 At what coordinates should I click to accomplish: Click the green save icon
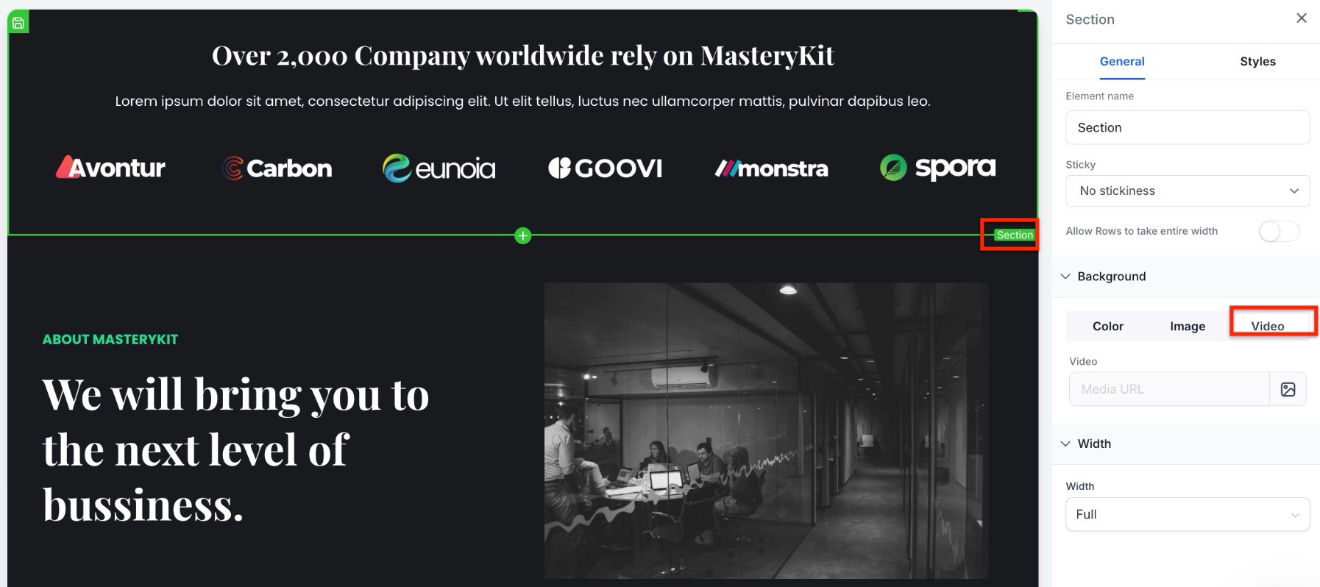pyautogui.click(x=18, y=23)
